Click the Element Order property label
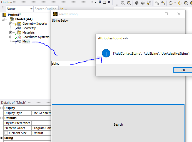This screenshot has height=142, width=192. pyautogui.click(x=15, y=128)
